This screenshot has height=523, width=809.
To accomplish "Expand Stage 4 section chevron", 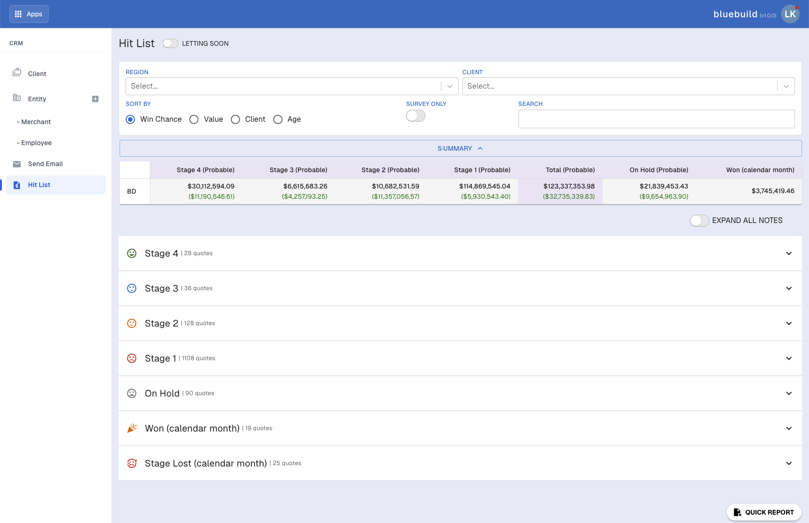I will click(x=789, y=253).
